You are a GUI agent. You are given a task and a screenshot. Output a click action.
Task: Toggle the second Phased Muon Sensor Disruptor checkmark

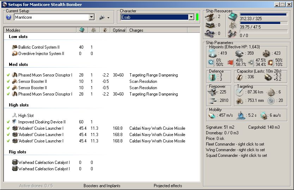[x=8, y=94]
